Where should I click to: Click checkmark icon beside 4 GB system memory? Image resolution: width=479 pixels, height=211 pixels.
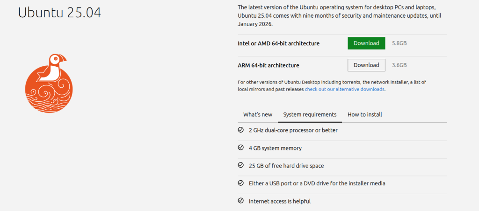click(x=241, y=148)
